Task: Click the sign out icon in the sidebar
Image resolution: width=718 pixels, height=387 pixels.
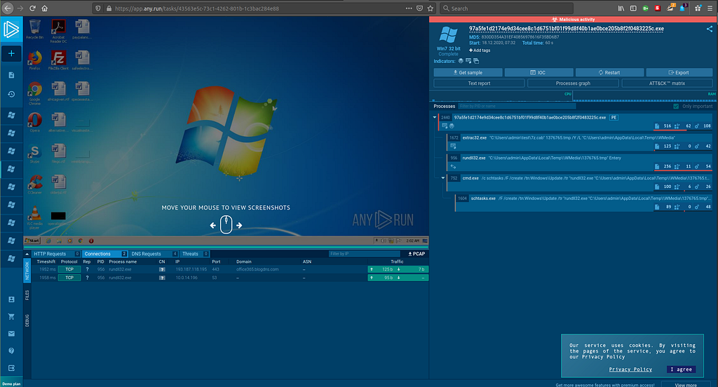Action: [x=11, y=368]
